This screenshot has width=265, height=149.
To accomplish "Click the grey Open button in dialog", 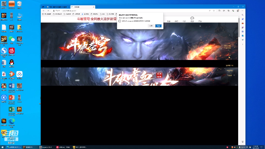I will [x=151, y=26].
